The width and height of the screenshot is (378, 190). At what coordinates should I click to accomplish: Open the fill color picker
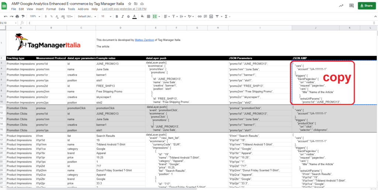pyautogui.click(x=142, y=16)
